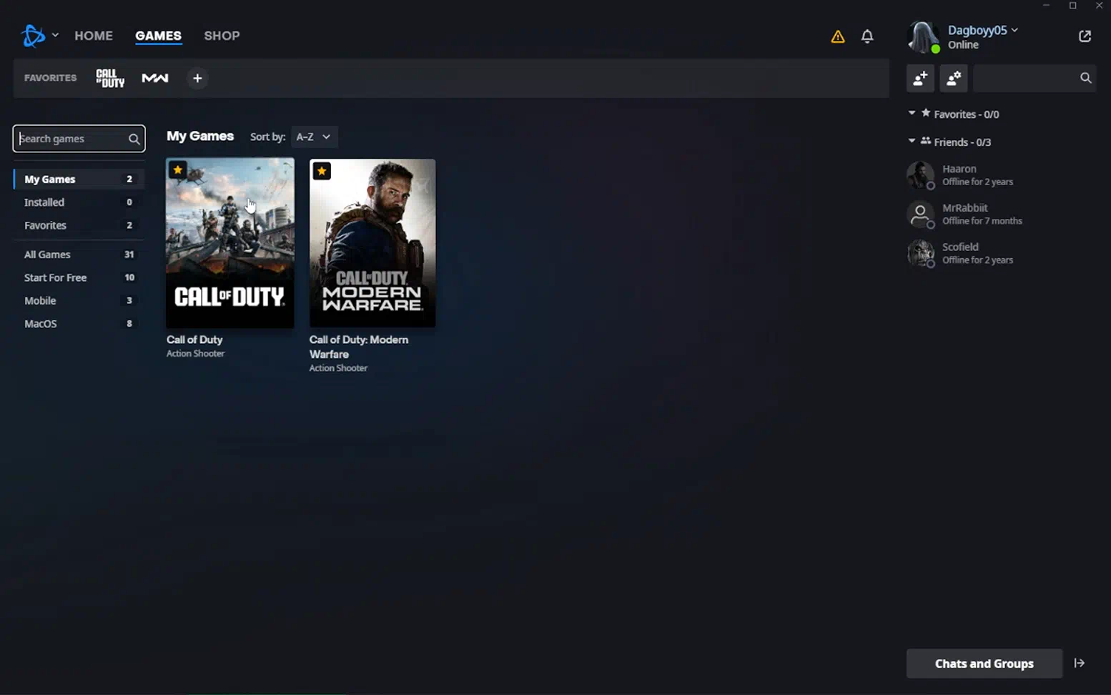Select the My Games filter

[x=79, y=179]
